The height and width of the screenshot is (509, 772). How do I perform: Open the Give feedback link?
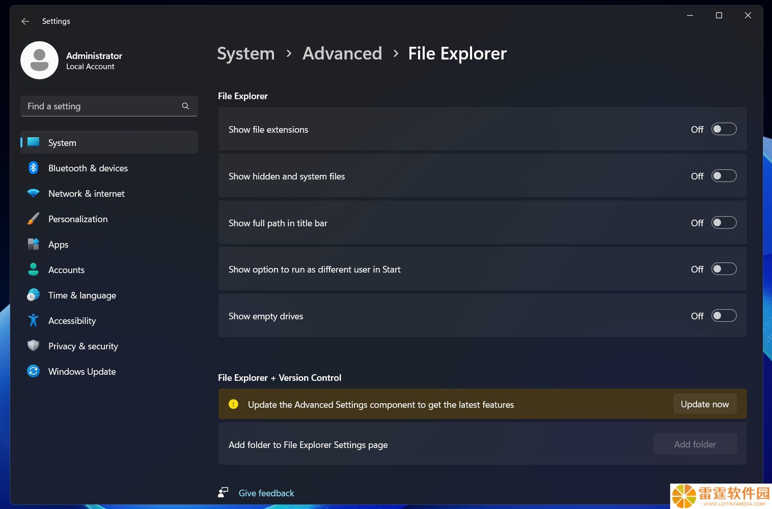click(266, 493)
